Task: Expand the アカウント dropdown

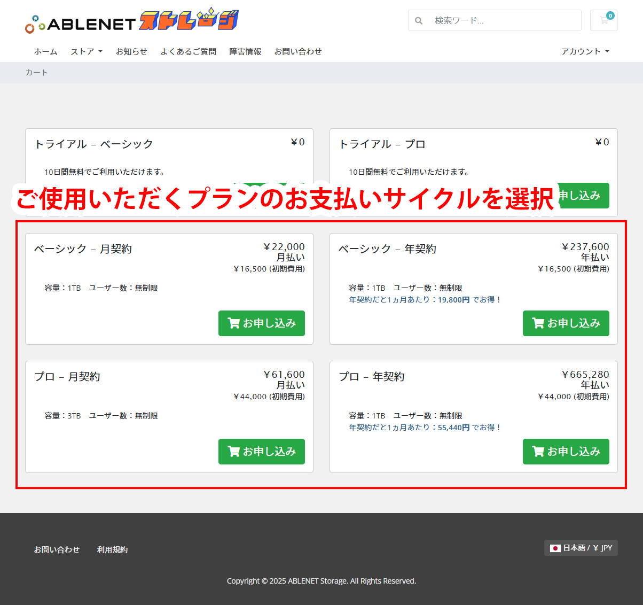Action: (x=584, y=51)
